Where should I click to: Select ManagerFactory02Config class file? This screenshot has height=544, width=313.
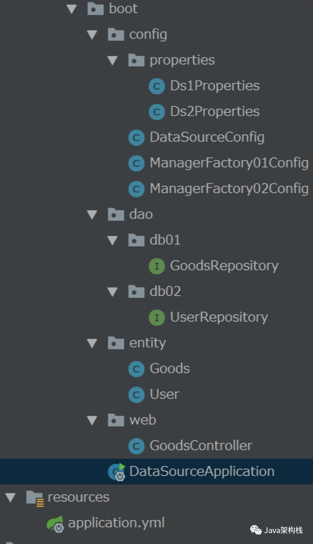tap(219, 189)
